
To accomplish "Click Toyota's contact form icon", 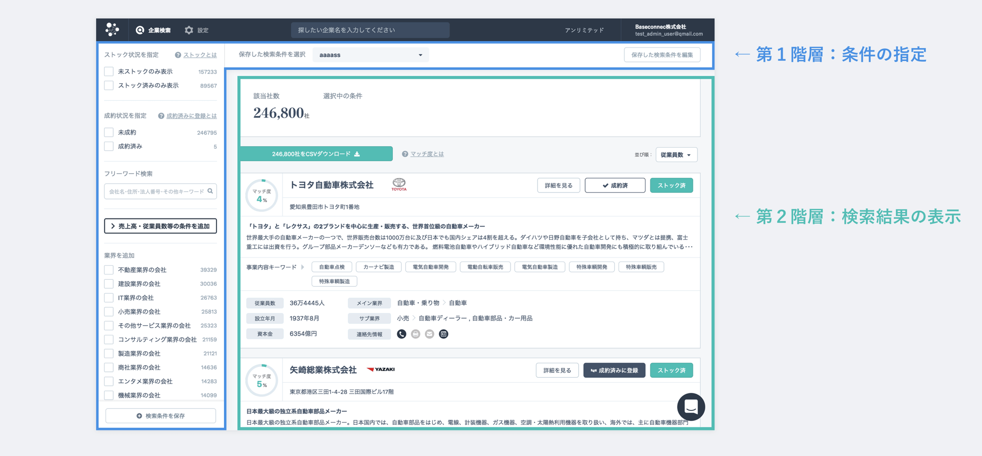I will (x=444, y=334).
